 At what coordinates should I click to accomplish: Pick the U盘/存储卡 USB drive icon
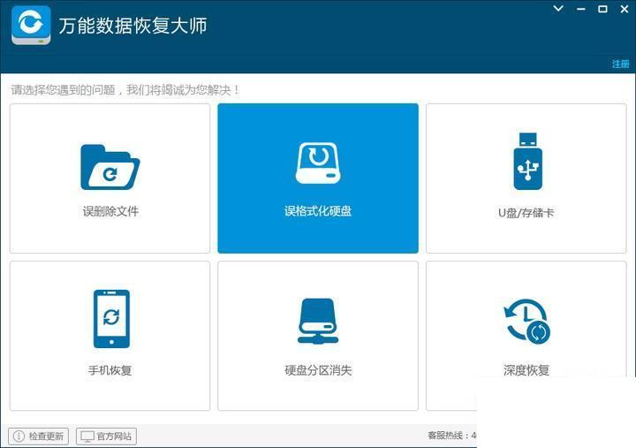527,162
